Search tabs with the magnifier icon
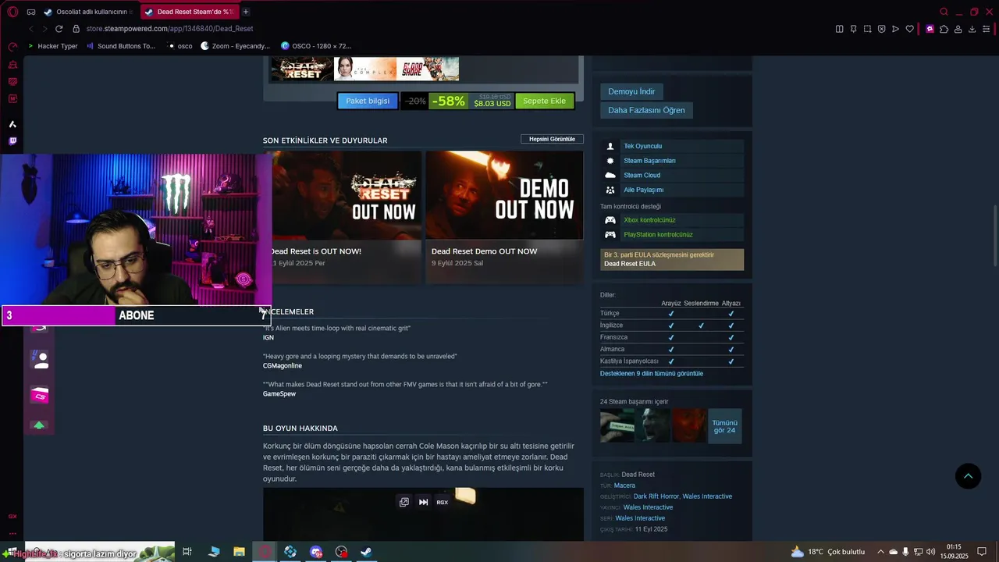 [x=944, y=12]
